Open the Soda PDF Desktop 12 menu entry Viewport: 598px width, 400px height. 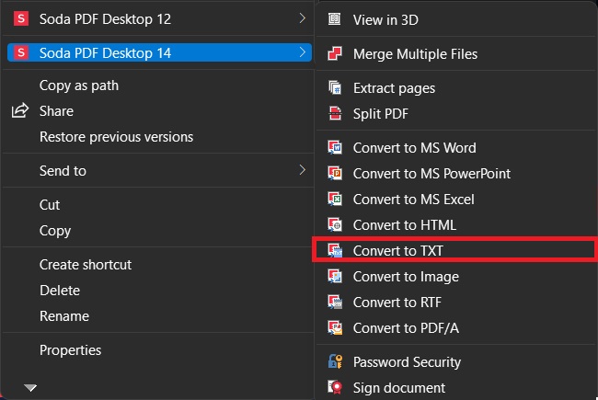(158, 18)
